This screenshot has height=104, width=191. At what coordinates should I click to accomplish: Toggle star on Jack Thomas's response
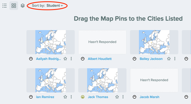[x=117, y=97]
